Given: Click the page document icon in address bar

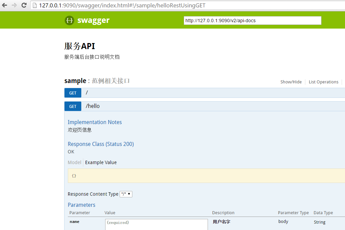Looking at the screenshot, I should click(x=35, y=5).
